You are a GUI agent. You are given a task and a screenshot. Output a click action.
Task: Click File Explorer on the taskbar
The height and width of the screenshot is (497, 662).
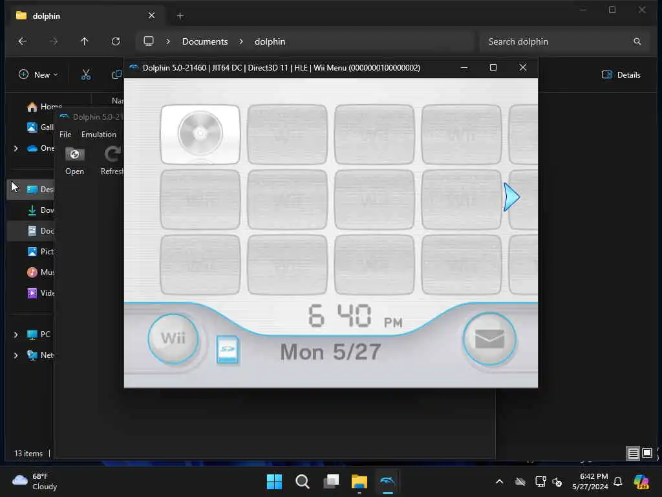coord(359,481)
